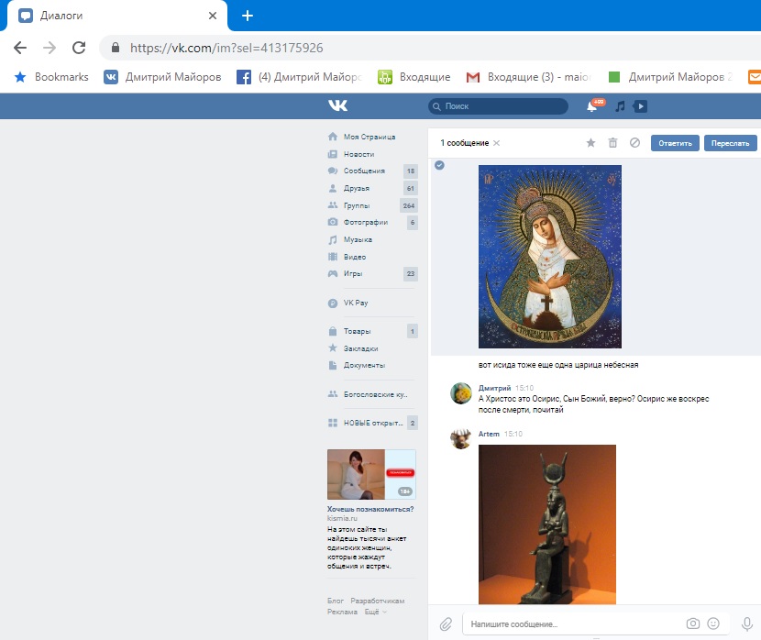Click Дмитрий's avatar in chat
761x640 pixels.
(460, 393)
